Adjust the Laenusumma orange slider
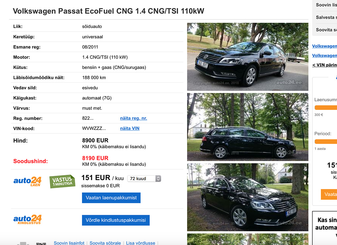The image size is (337, 245). [325, 108]
